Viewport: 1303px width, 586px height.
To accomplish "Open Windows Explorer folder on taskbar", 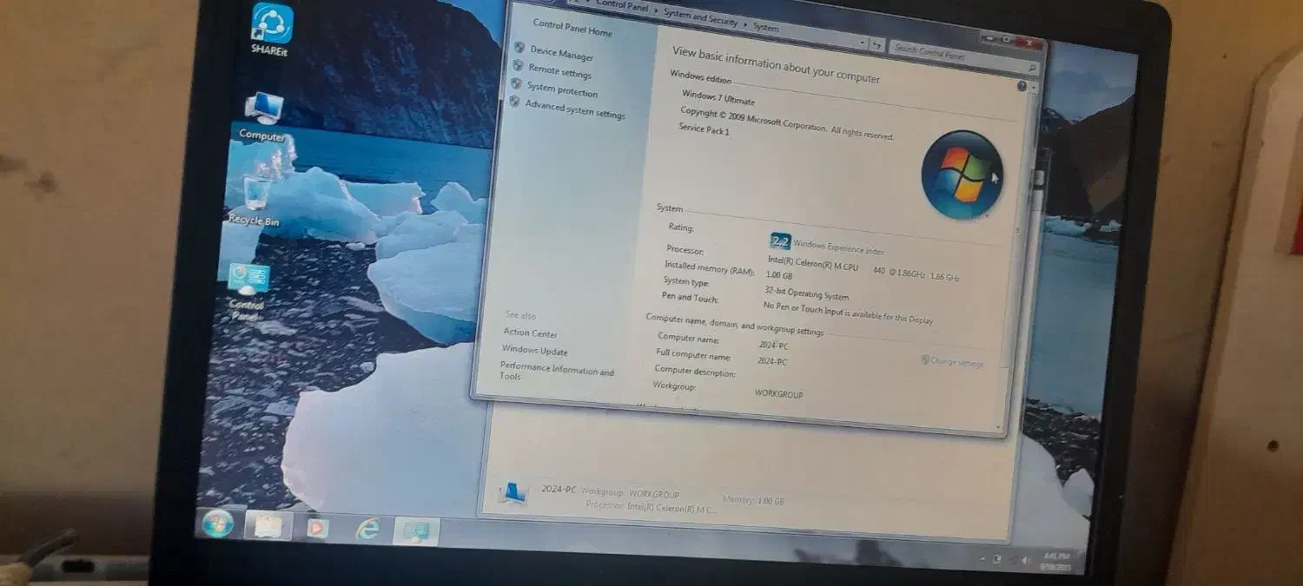I will tap(268, 524).
